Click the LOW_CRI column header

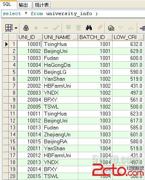[128, 37]
